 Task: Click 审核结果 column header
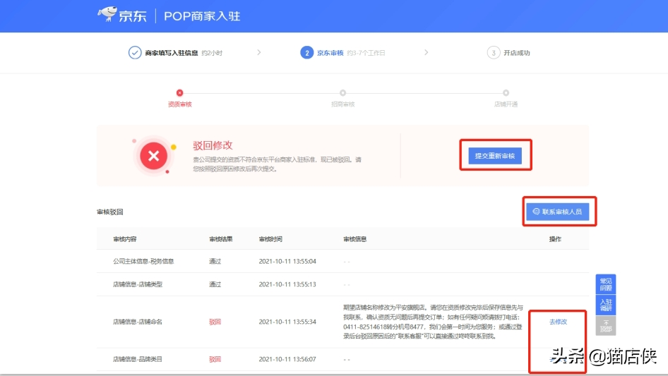pos(221,239)
